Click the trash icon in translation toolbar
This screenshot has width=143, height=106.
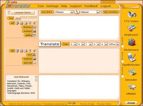[x=30, y=51]
